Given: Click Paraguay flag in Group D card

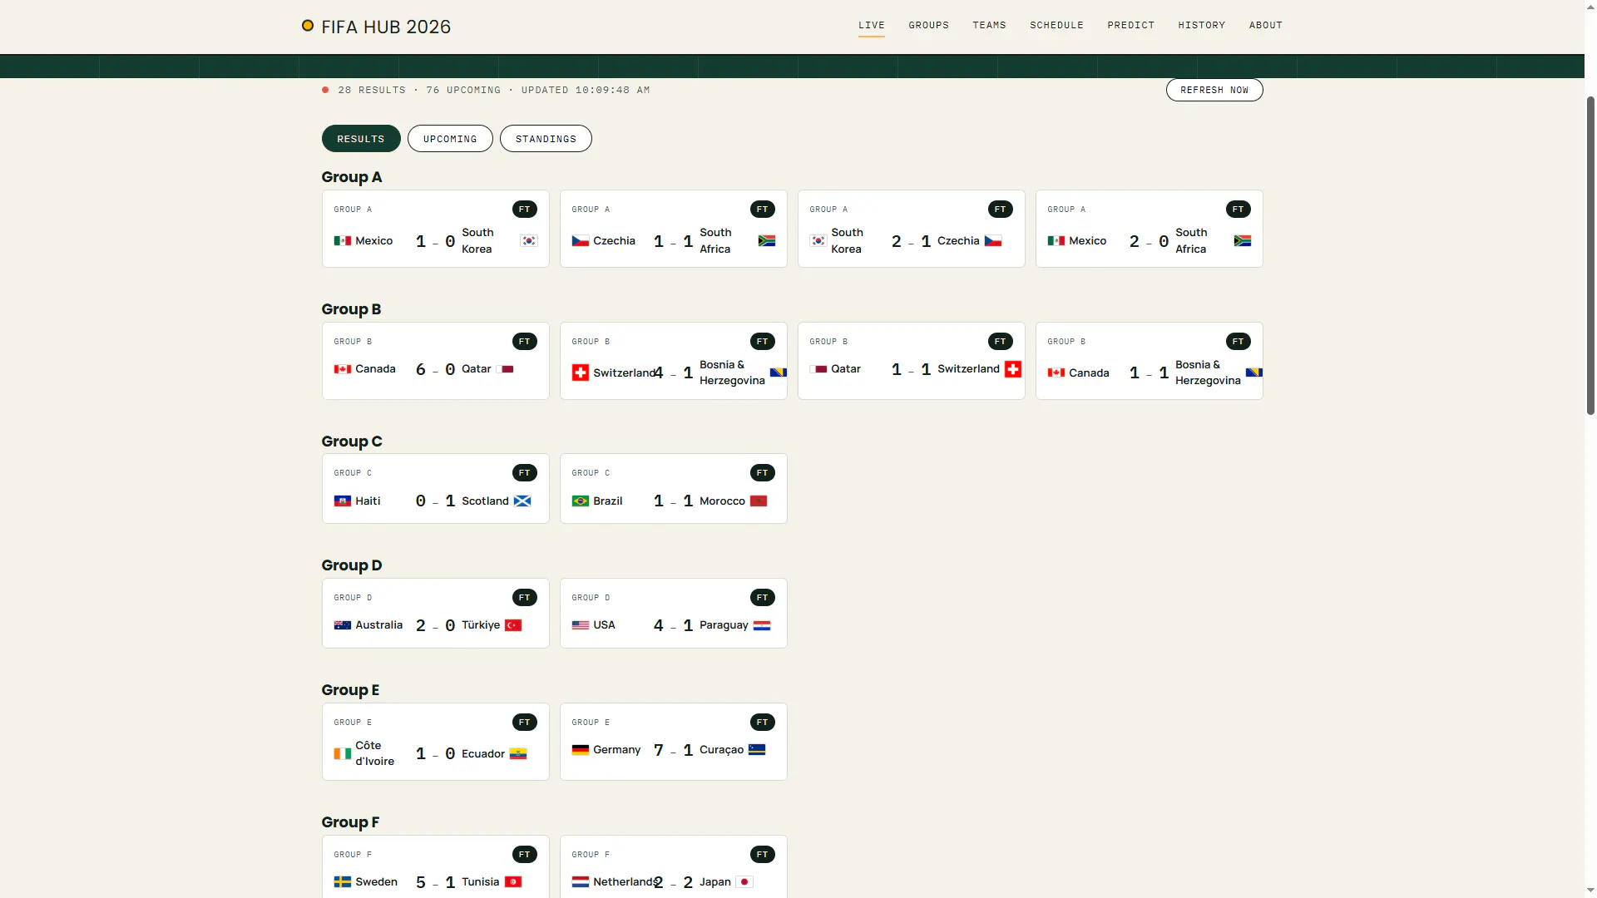Looking at the screenshot, I should coord(762,625).
